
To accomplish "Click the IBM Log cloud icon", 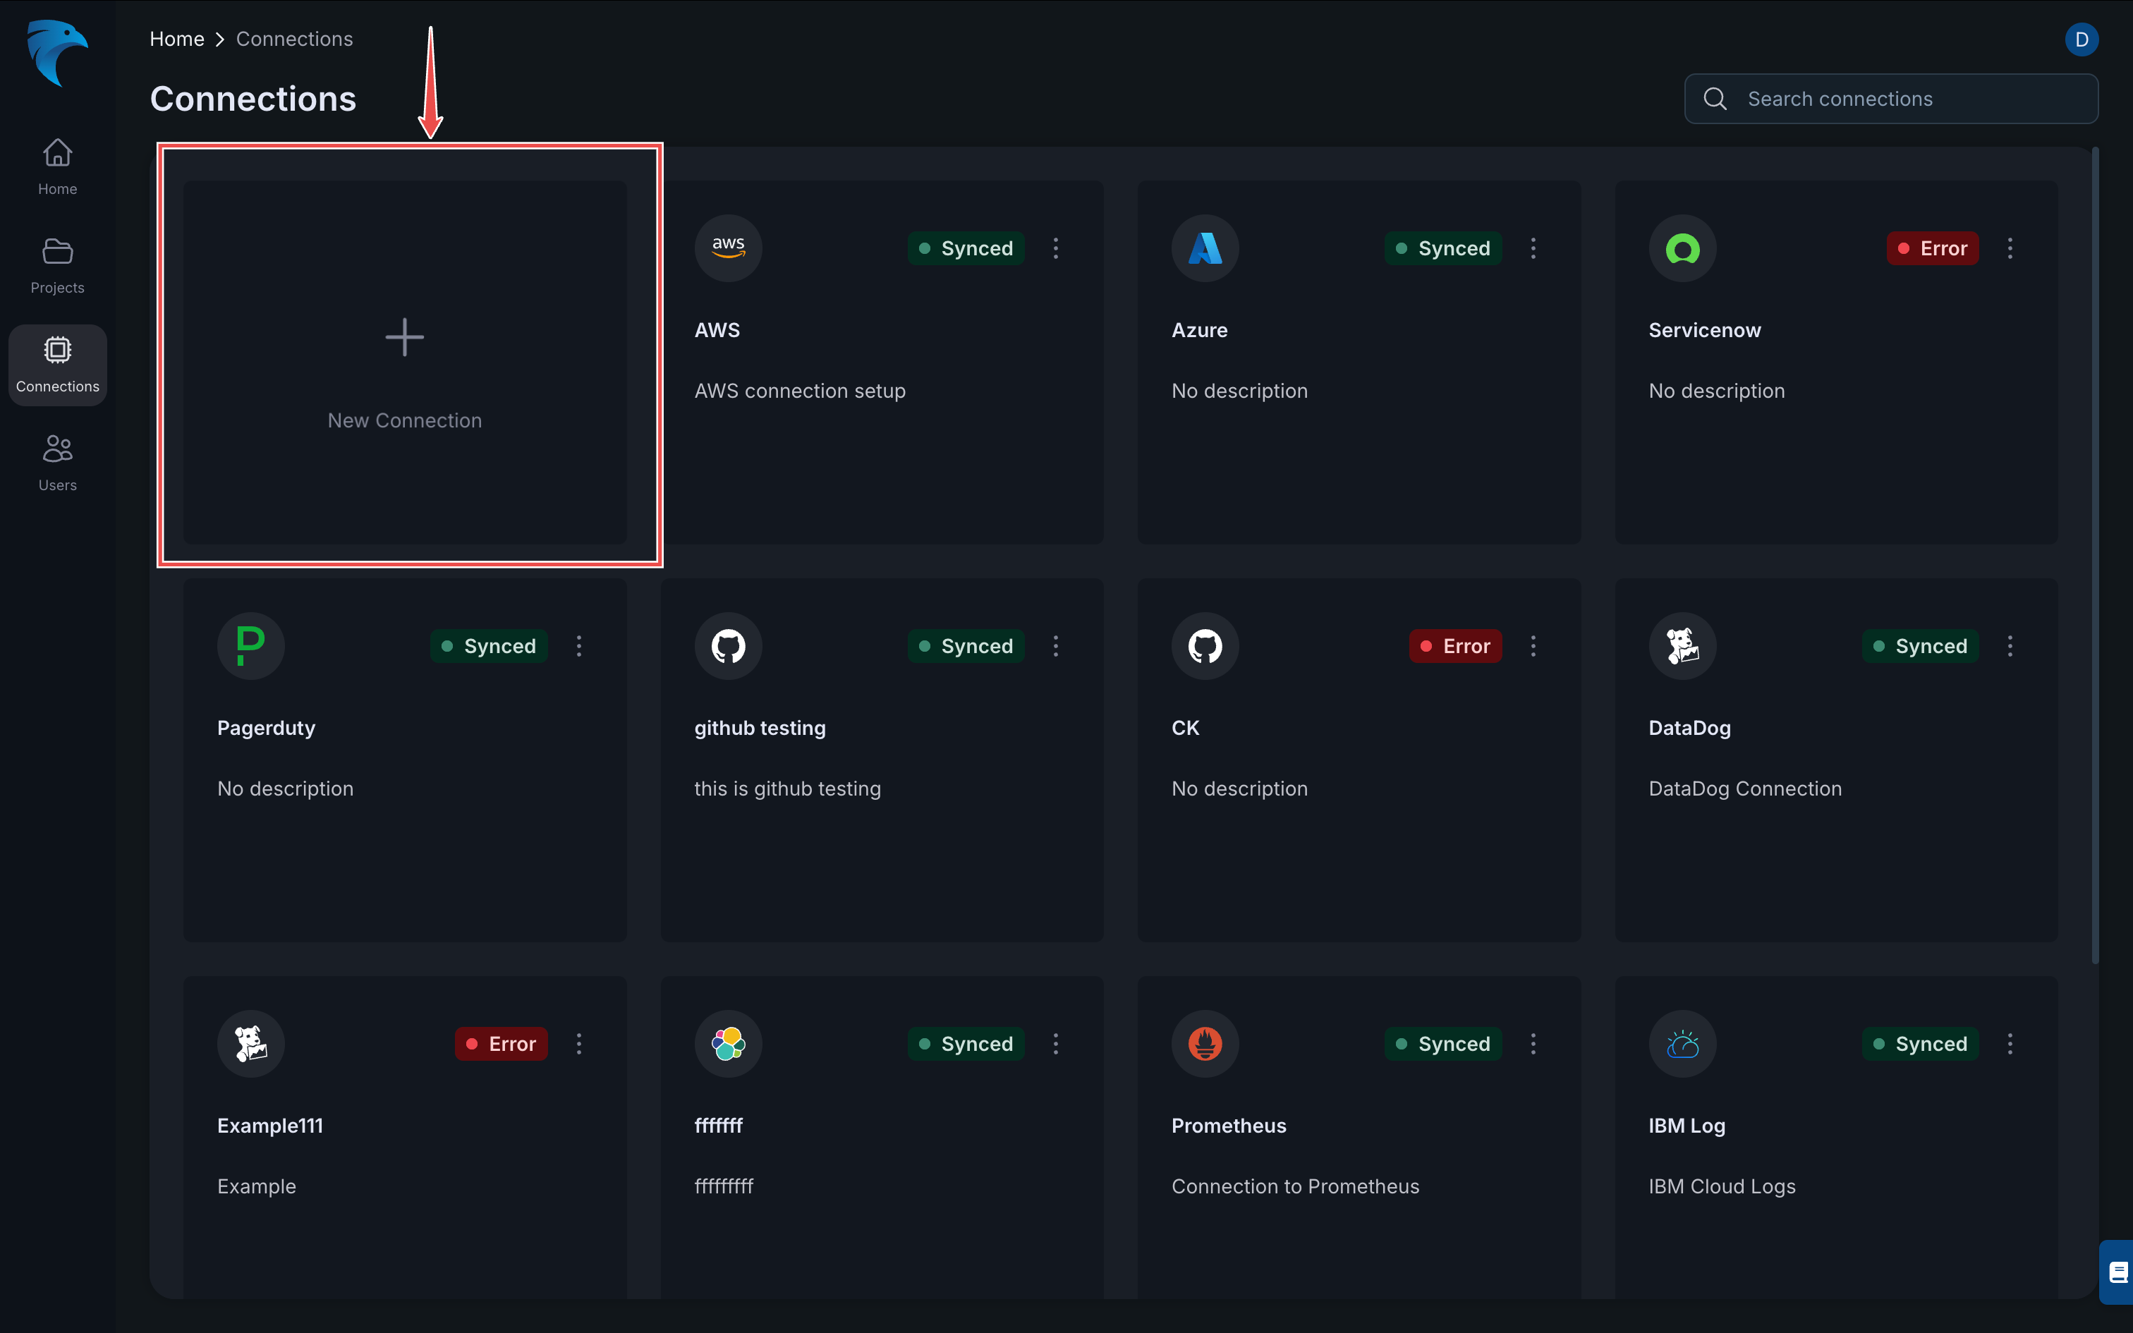I will click(x=1682, y=1043).
